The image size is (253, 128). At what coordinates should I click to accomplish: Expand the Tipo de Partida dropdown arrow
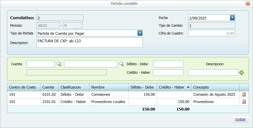pyautogui.click(x=140, y=33)
